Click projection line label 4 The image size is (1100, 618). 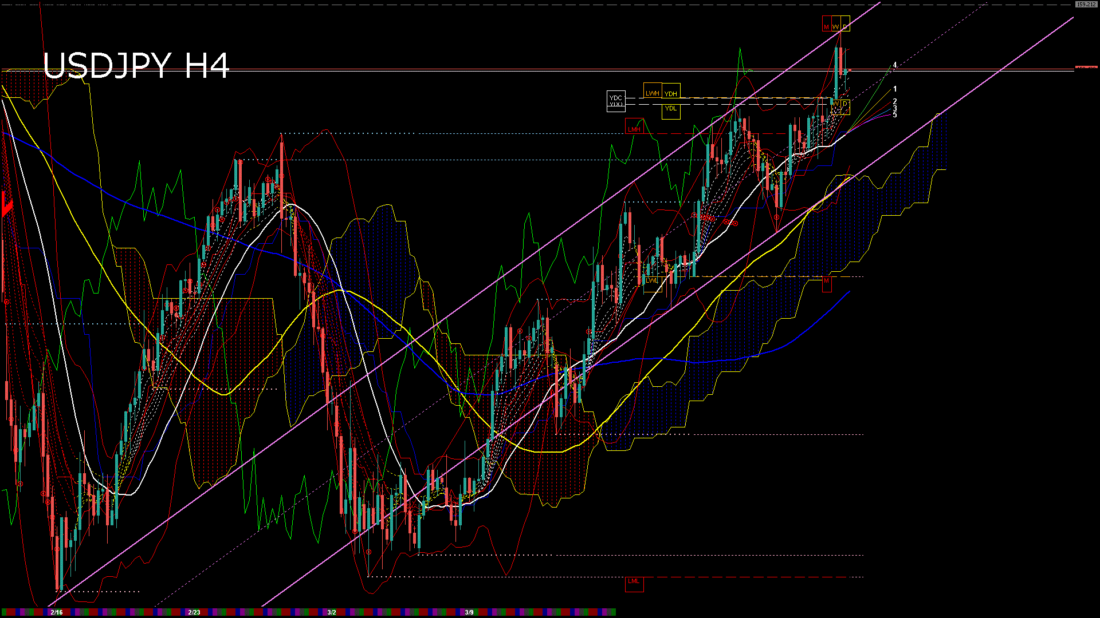(x=895, y=65)
